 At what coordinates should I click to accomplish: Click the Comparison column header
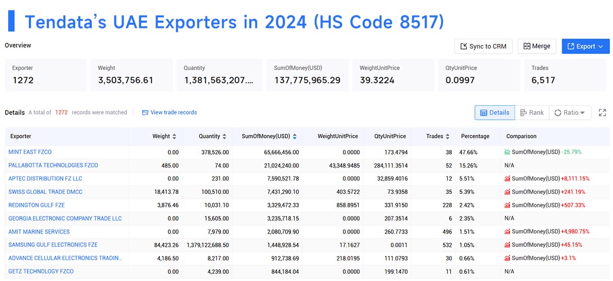521,136
